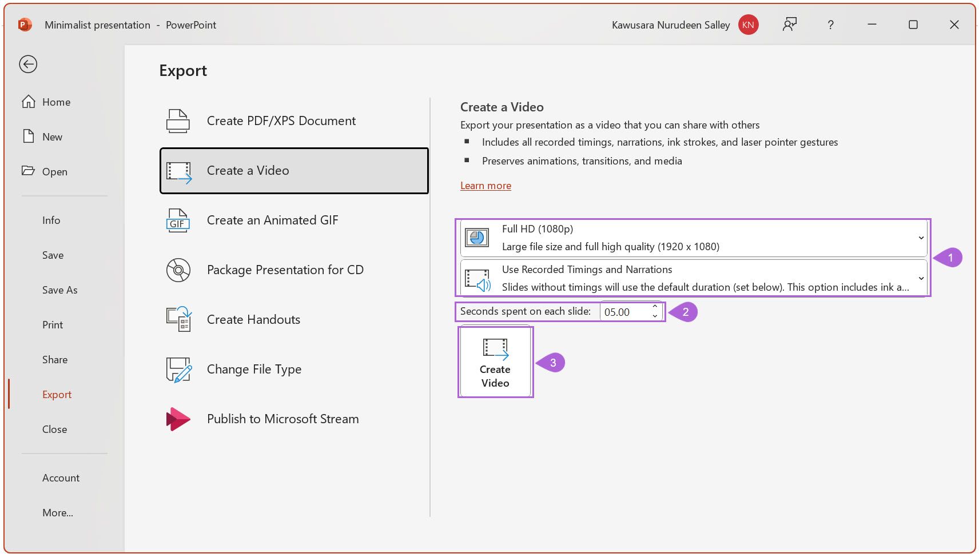
Task: Click the Animated GIF file icon
Action: pyautogui.click(x=178, y=220)
